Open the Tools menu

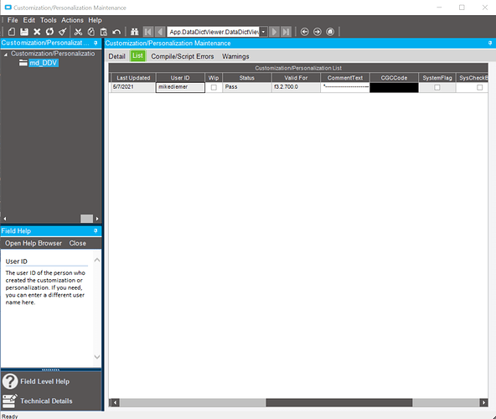(x=48, y=20)
